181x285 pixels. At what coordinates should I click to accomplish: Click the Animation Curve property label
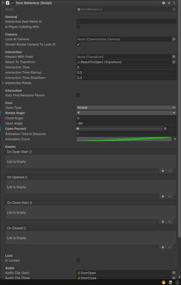18,139
